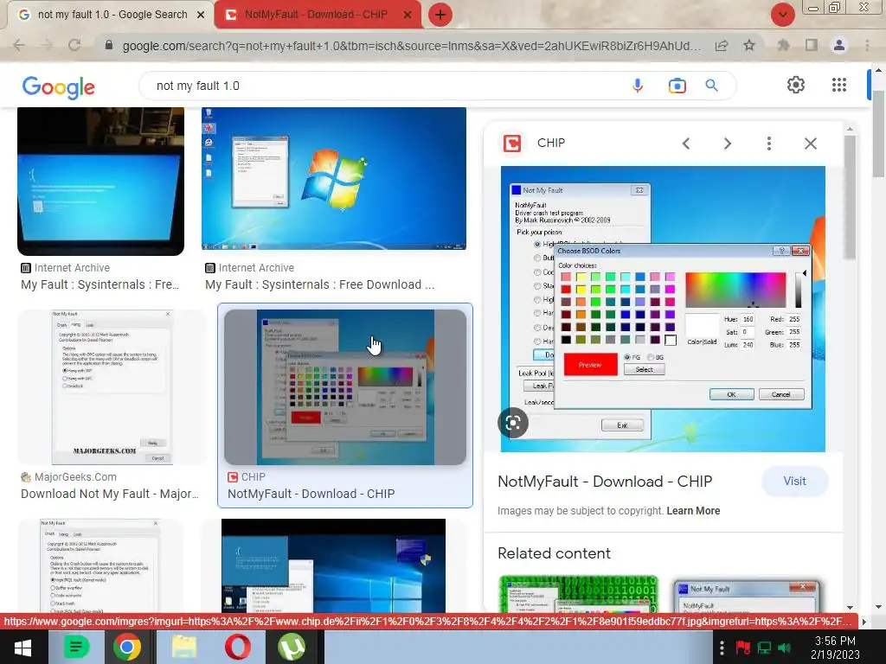Click the search box containing 'not my fault 1.0'
This screenshot has width=886, height=664.
click(x=384, y=86)
